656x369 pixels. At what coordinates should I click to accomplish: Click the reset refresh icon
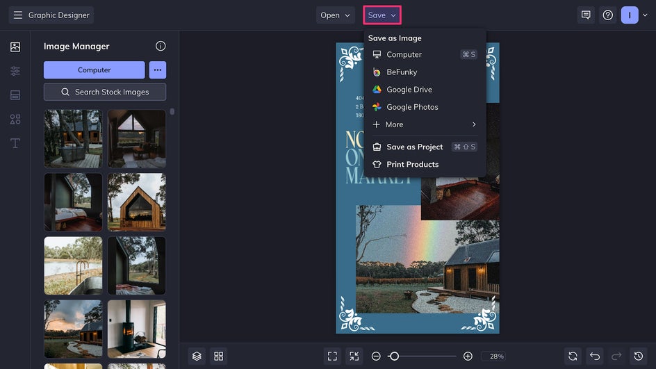click(573, 356)
